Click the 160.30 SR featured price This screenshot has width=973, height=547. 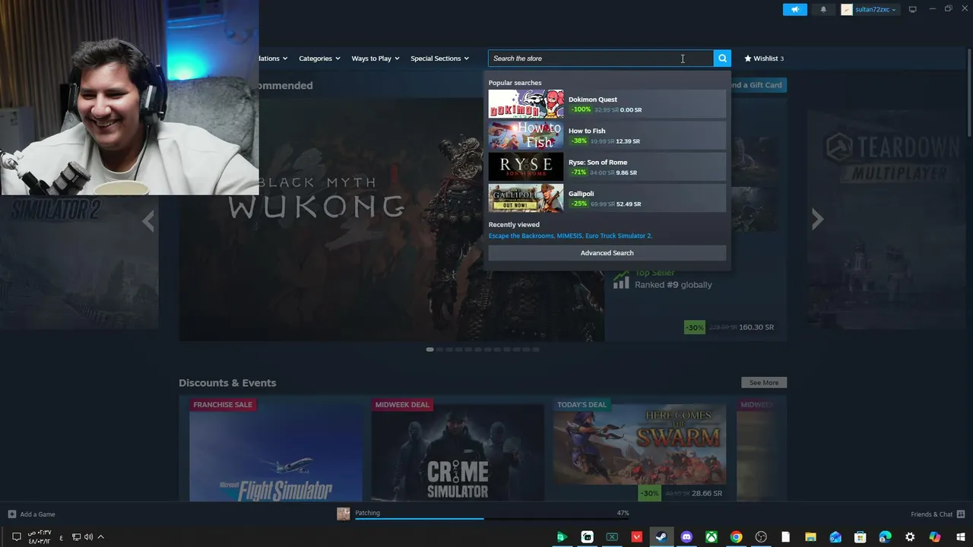tap(756, 327)
